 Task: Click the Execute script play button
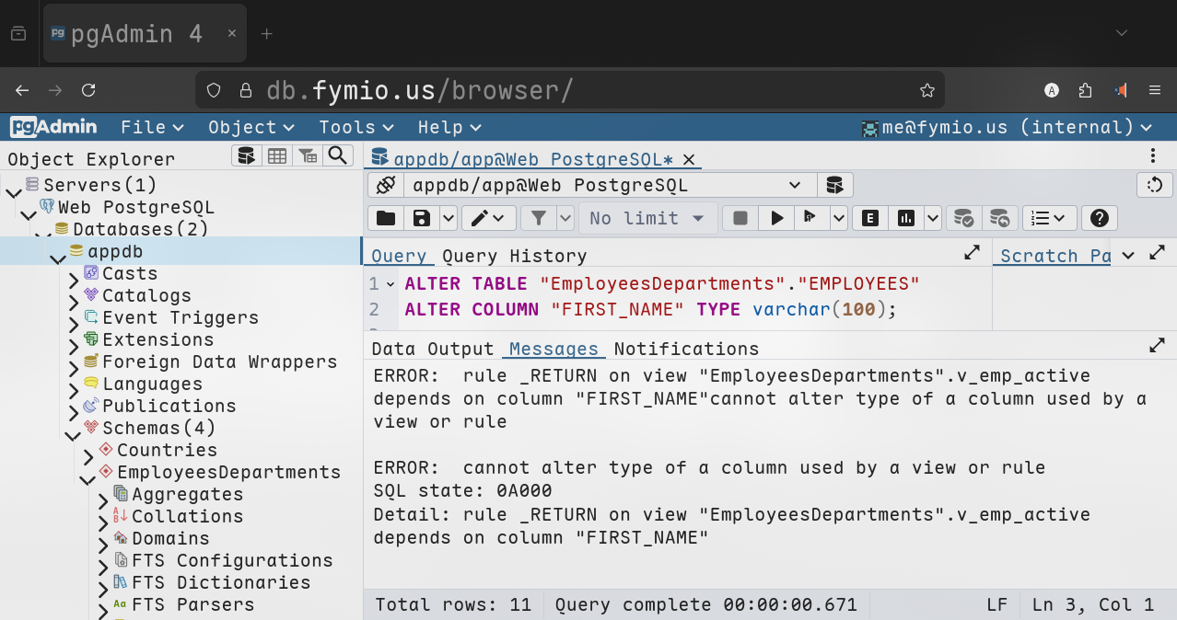point(777,218)
